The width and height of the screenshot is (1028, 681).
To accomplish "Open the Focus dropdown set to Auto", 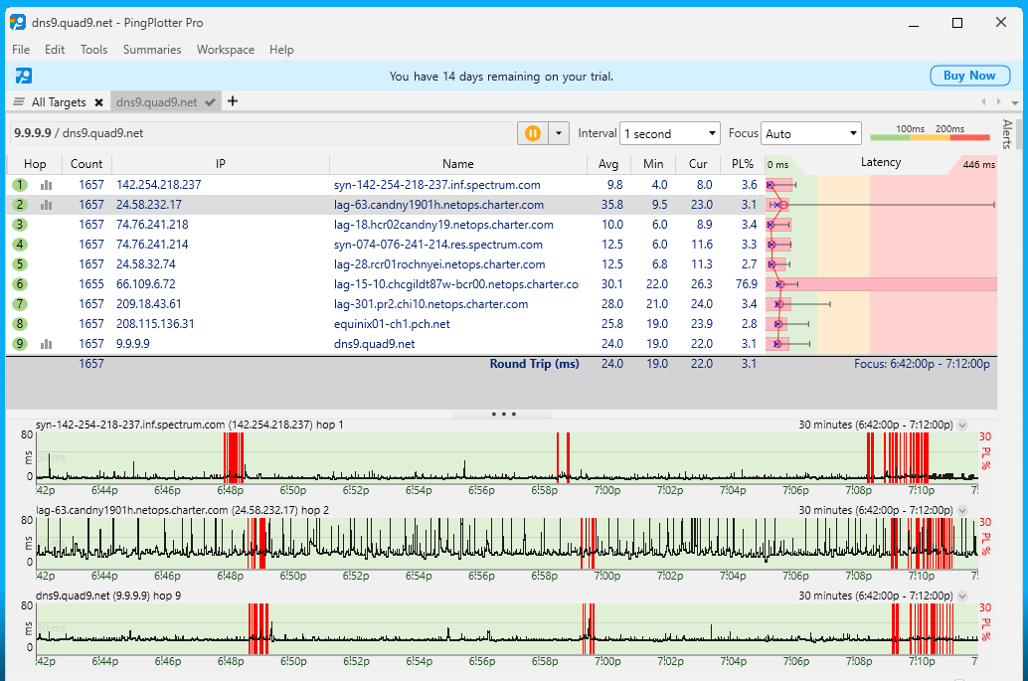I will pos(811,133).
